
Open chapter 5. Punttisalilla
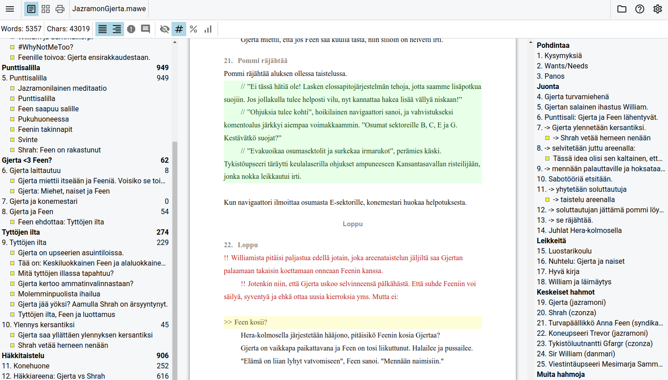tap(85, 78)
